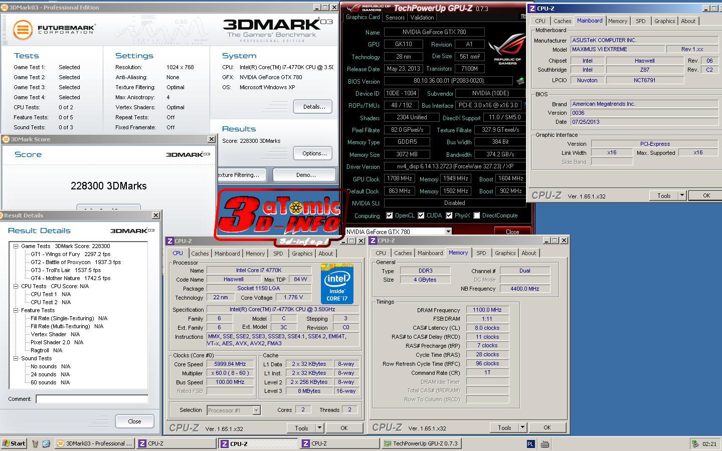This screenshot has width=722, height=451.
Task: Open Tools dropdown arrow in mainboard CPU-Z
Action: point(682,195)
